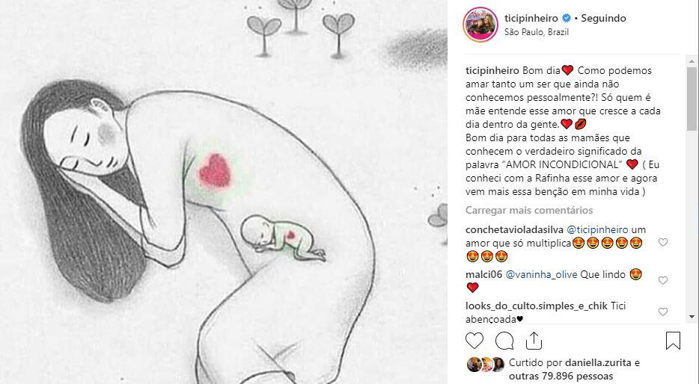Like looks_do_culto.simples_e_chik's comment heart
The width and height of the screenshot is (699, 384).
click(663, 312)
